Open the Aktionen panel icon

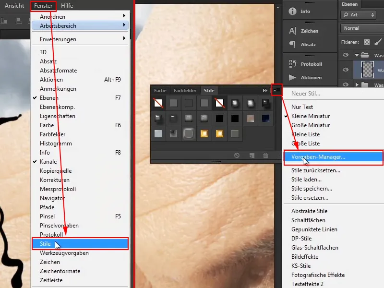pos(292,77)
